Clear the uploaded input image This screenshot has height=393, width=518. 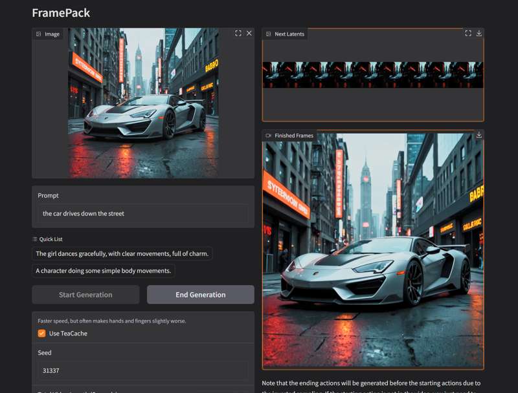249,34
